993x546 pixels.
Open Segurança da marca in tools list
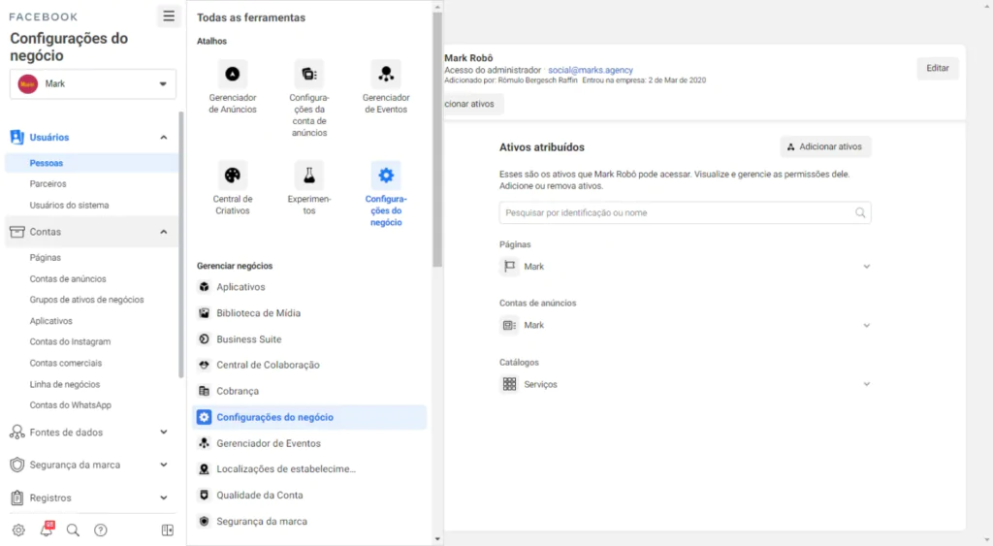pos(309,522)
